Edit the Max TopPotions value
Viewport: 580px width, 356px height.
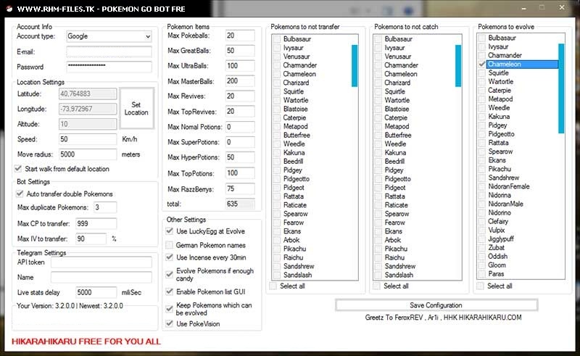pos(240,173)
